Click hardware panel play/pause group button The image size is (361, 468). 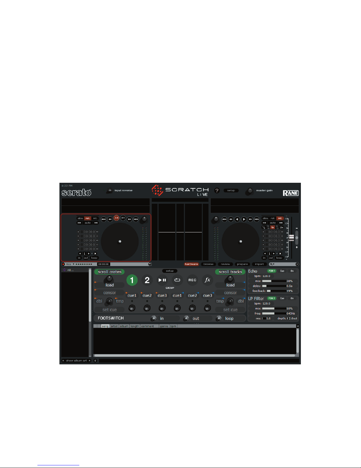162,280
